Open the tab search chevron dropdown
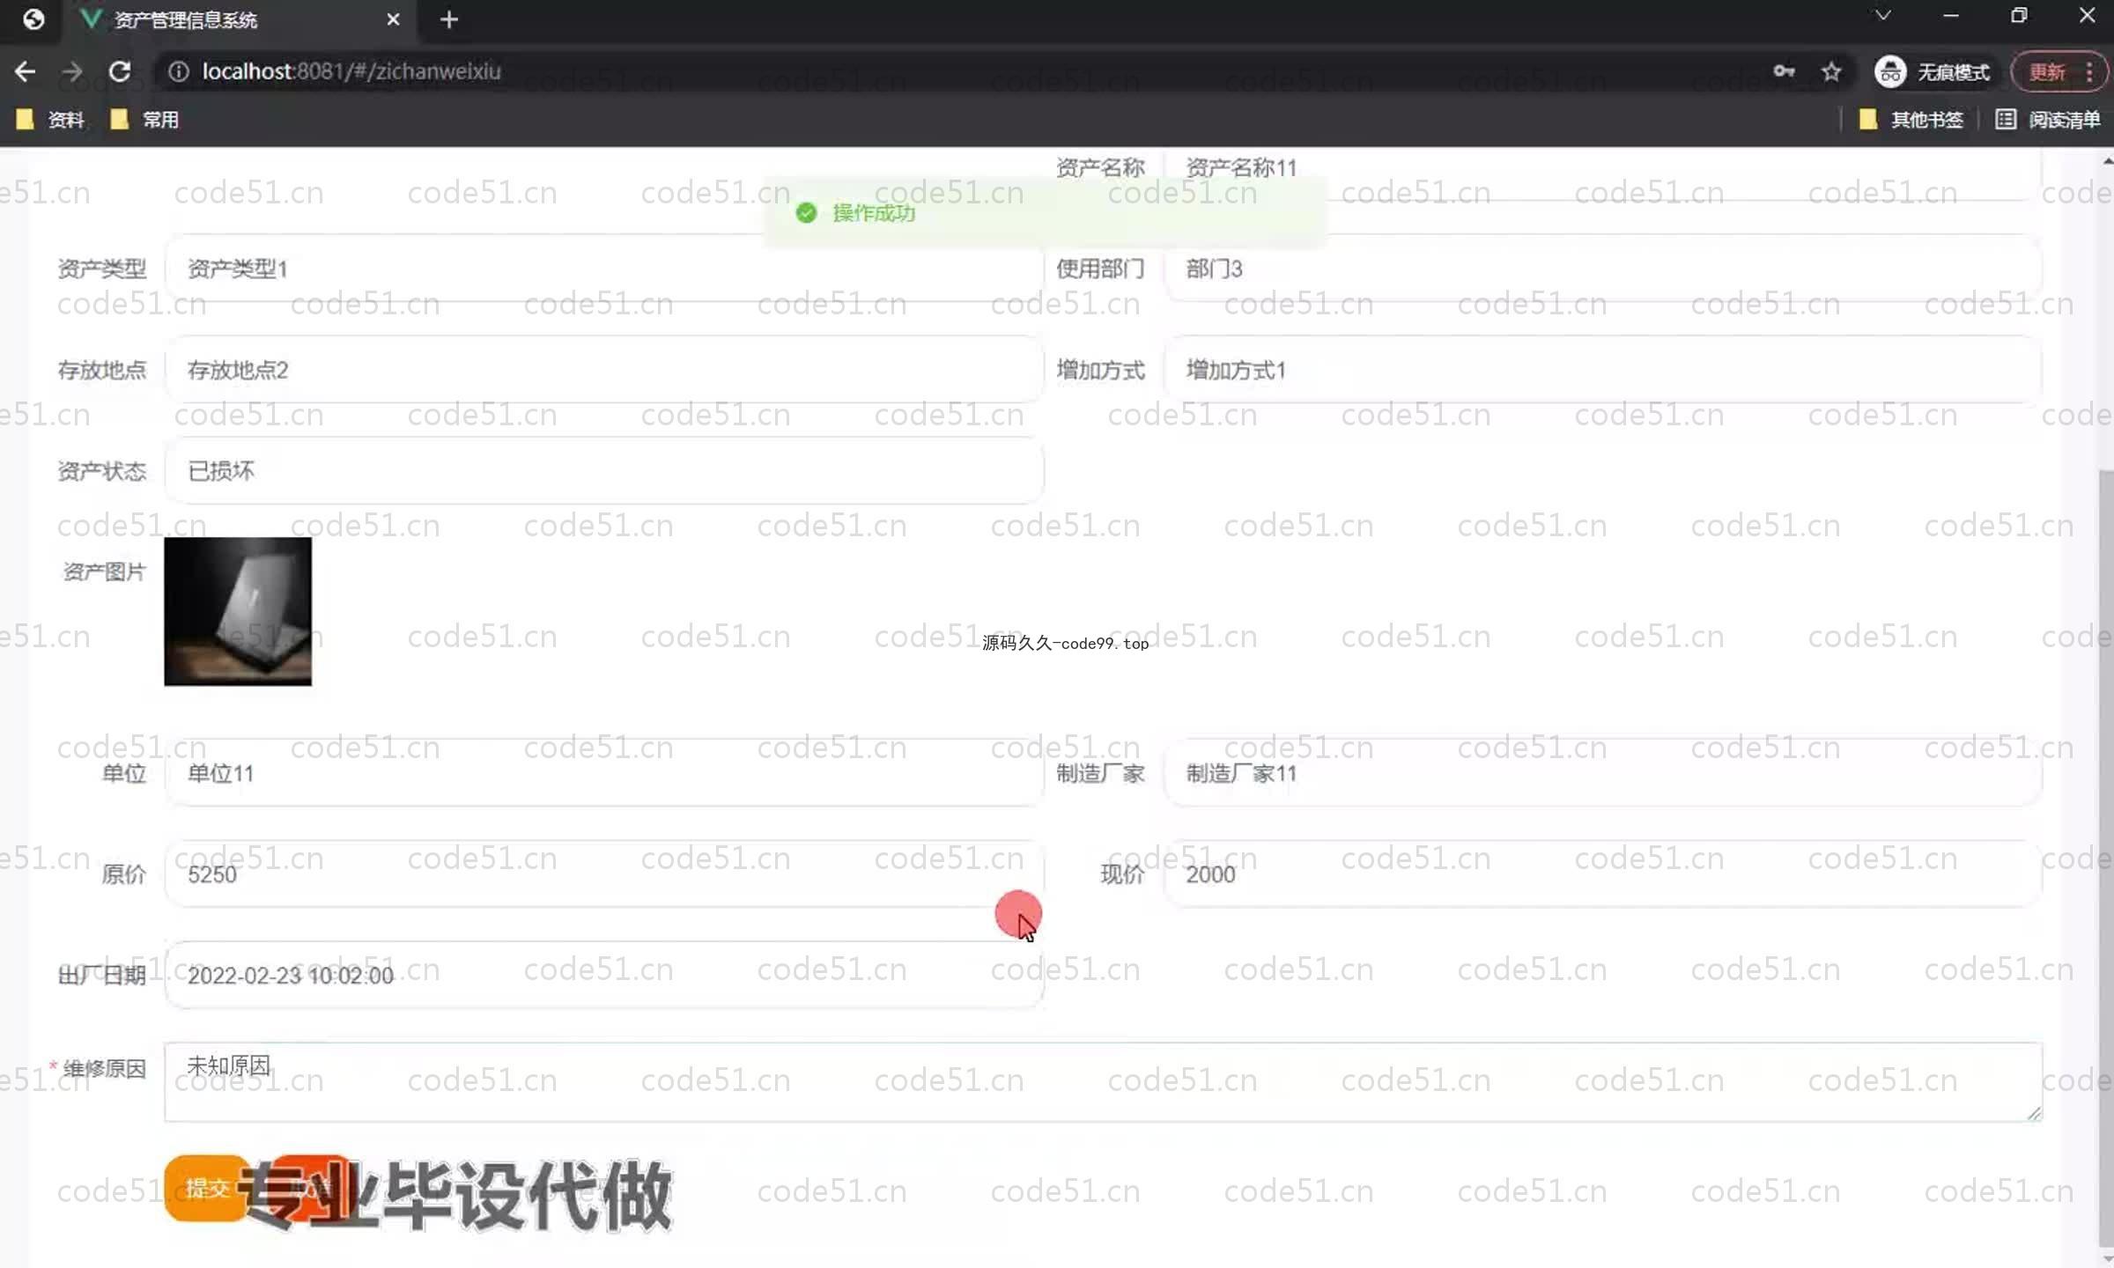The width and height of the screenshot is (2114, 1268). tap(1882, 16)
